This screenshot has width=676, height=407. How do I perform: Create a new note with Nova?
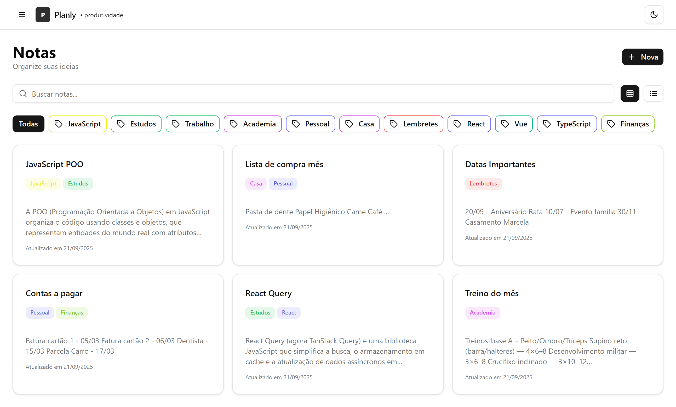[x=642, y=57]
